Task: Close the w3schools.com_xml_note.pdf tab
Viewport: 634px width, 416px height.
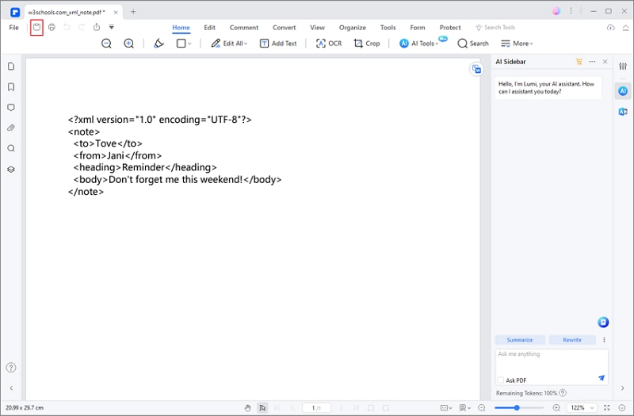Action: pos(116,13)
